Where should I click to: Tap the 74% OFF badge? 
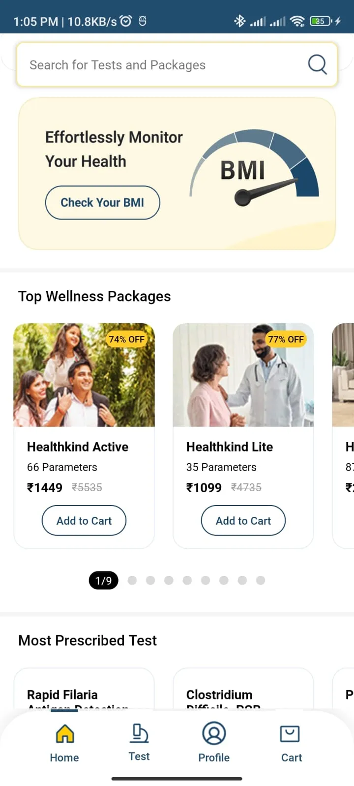coord(126,339)
